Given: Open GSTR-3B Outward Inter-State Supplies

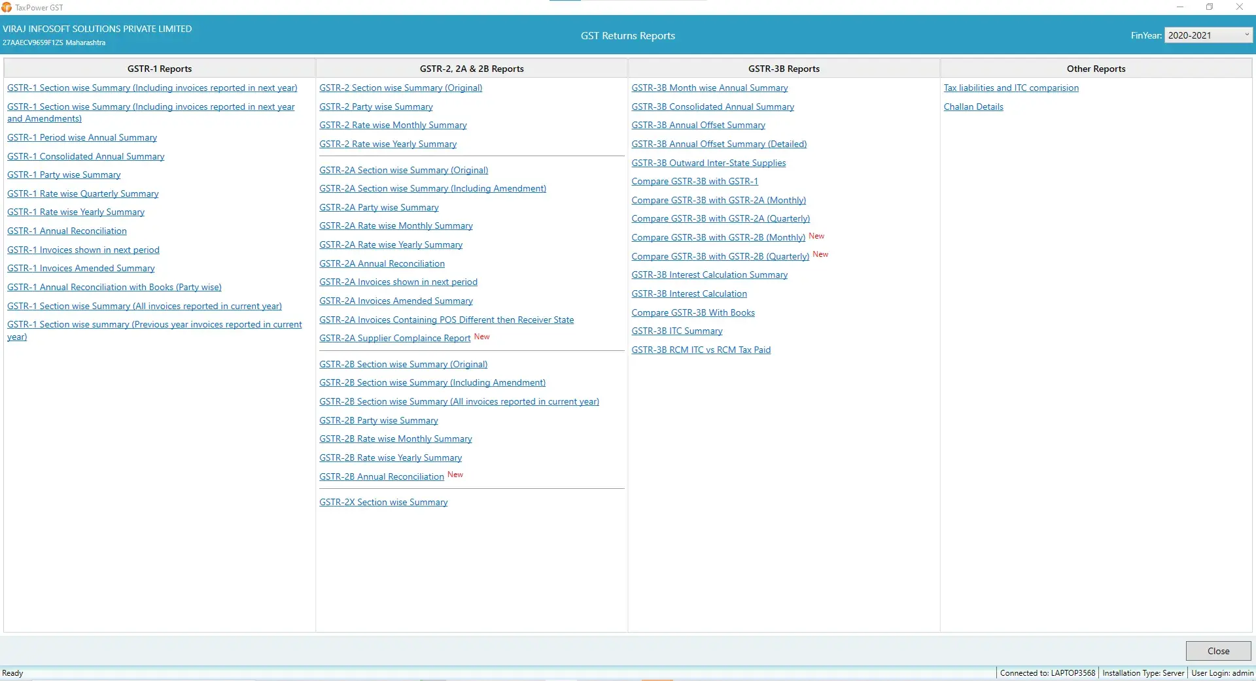Looking at the screenshot, I should tap(708, 163).
